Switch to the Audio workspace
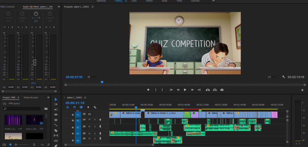The height and width of the screenshot is (147, 308). pos(165,1)
